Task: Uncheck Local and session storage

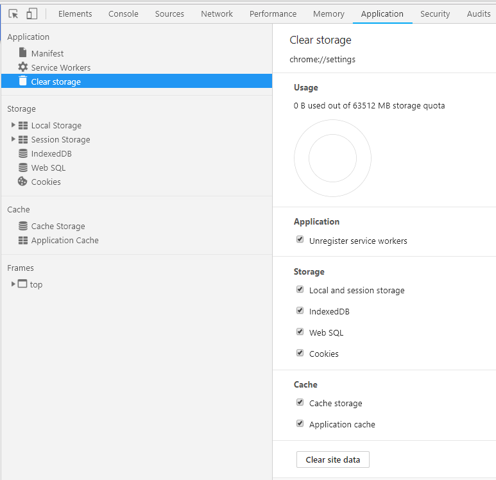Action: tap(300, 289)
